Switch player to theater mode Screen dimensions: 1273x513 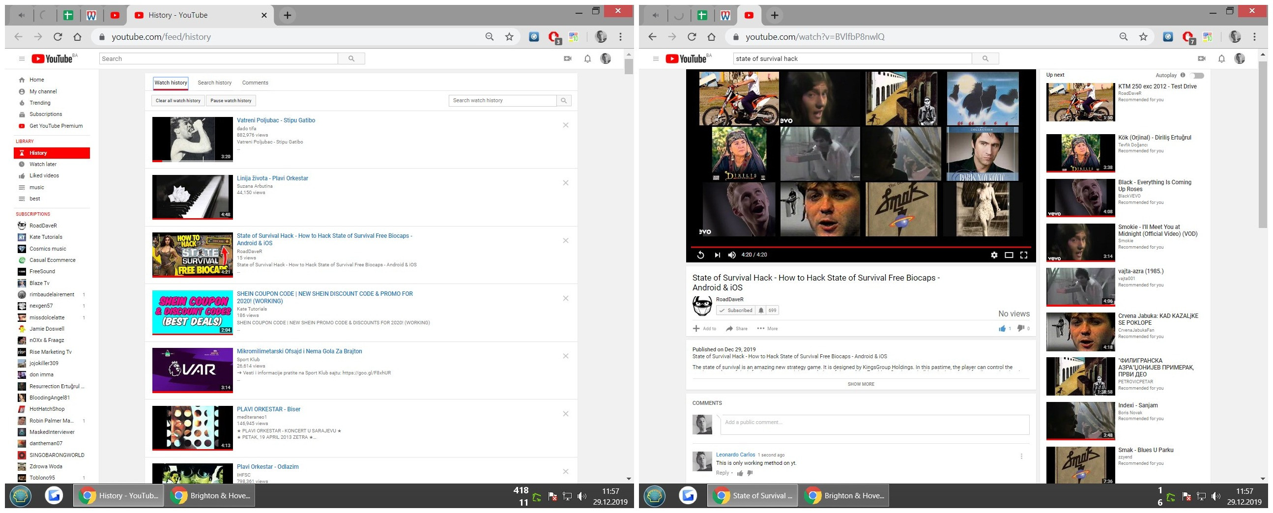coord(1009,255)
